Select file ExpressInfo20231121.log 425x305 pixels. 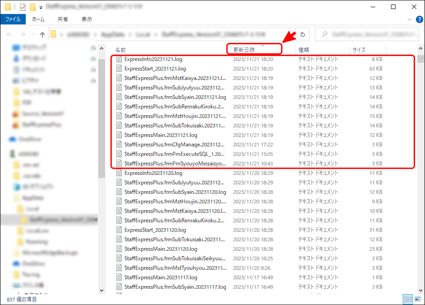(153, 59)
